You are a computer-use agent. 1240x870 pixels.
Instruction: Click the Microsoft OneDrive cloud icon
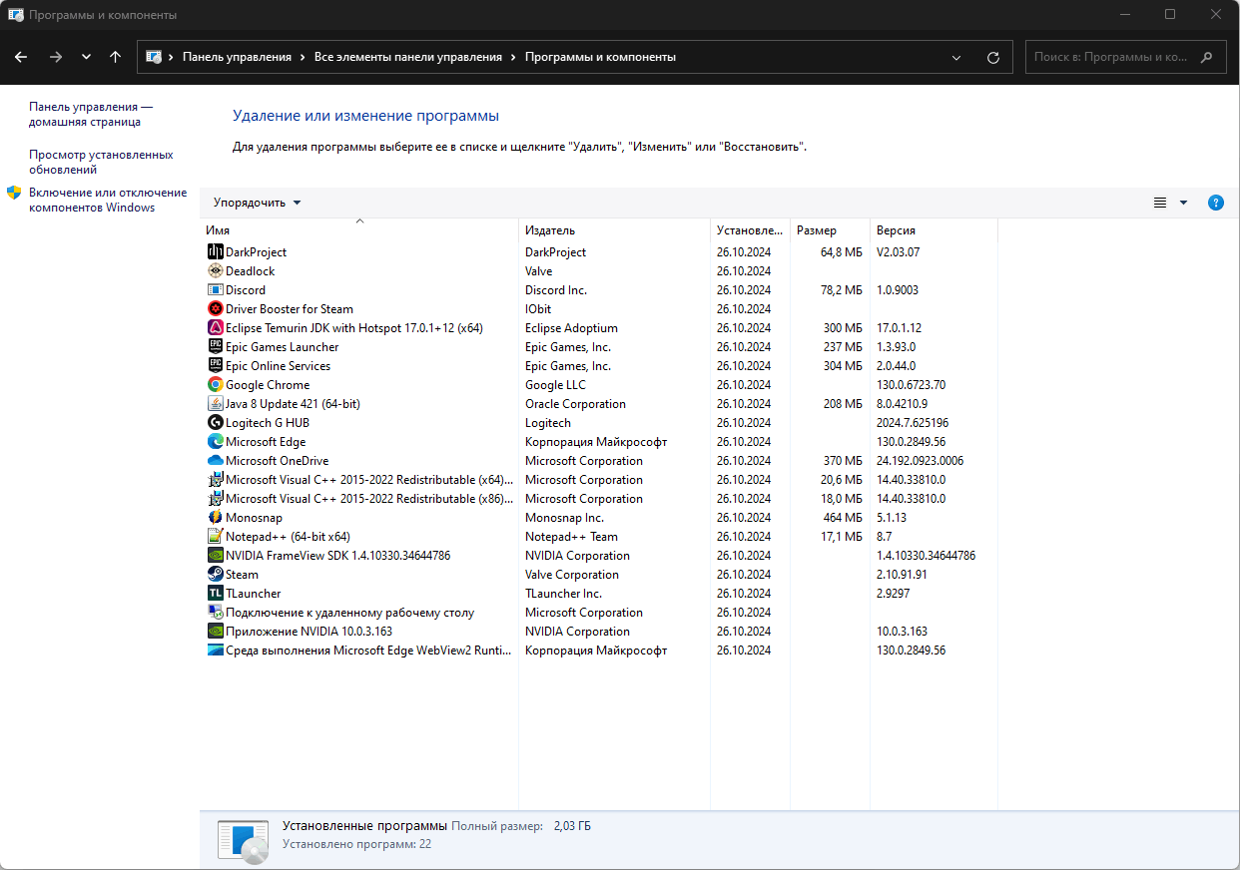tap(215, 461)
